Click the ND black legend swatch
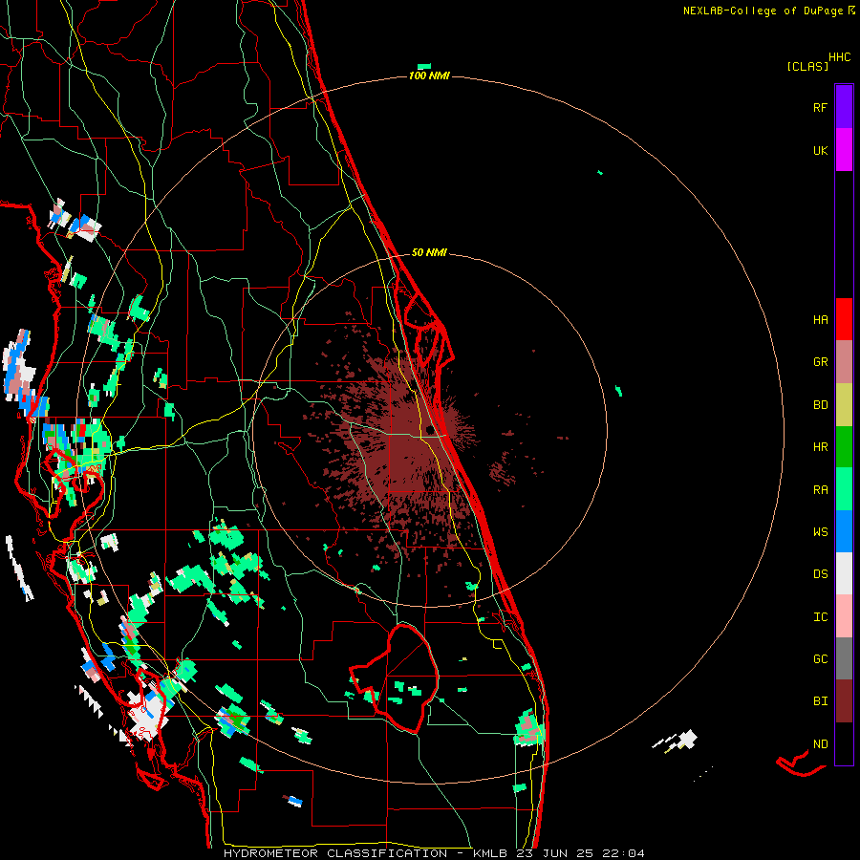Screen dimensions: 860x860 click(844, 743)
